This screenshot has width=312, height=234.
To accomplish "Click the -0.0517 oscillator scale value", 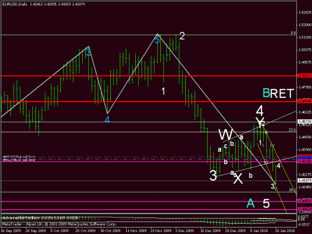I will [x=303, y=225].
